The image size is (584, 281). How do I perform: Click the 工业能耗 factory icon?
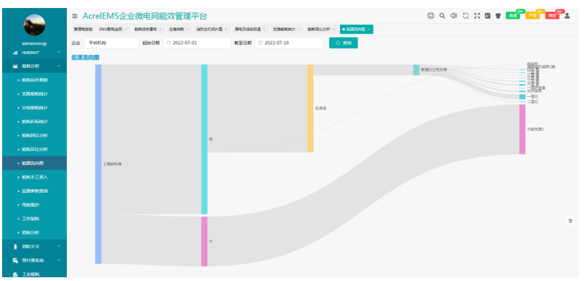(x=15, y=274)
